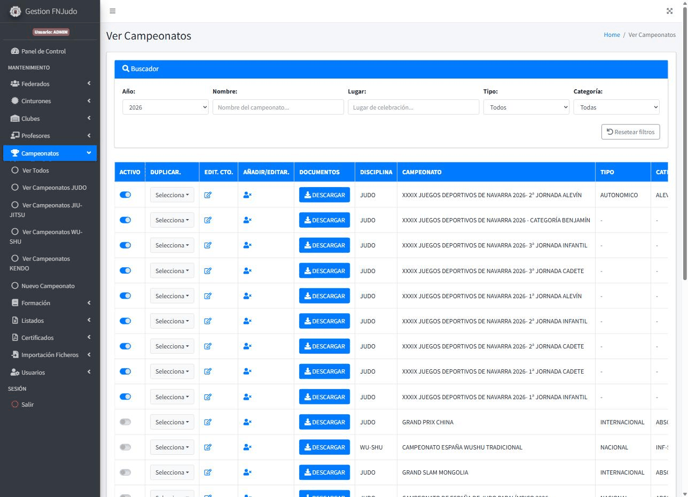688x497 pixels.
Task: Enable active switch for GRAND PRIX CHINA
Action: [126, 422]
